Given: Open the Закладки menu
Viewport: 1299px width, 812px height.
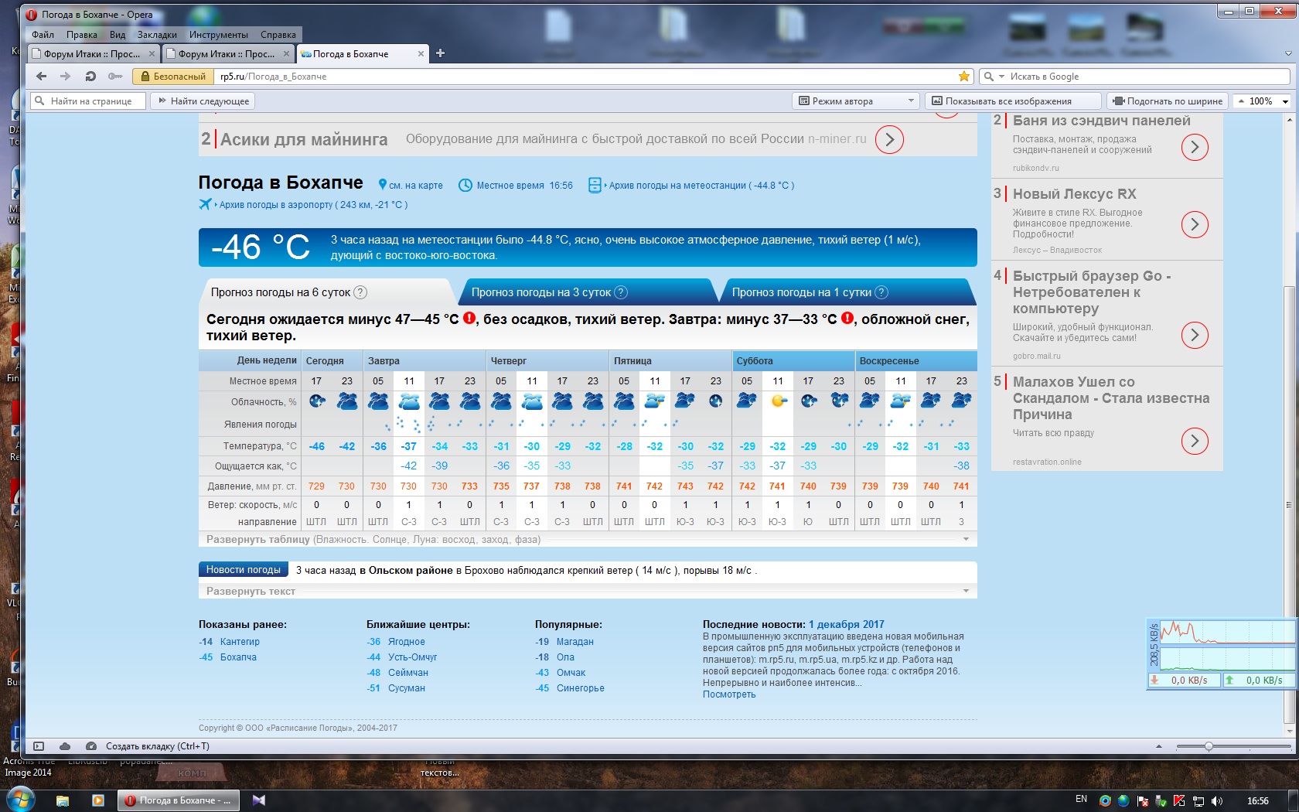Looking at the screenshot, I should [x=157, y=35].
